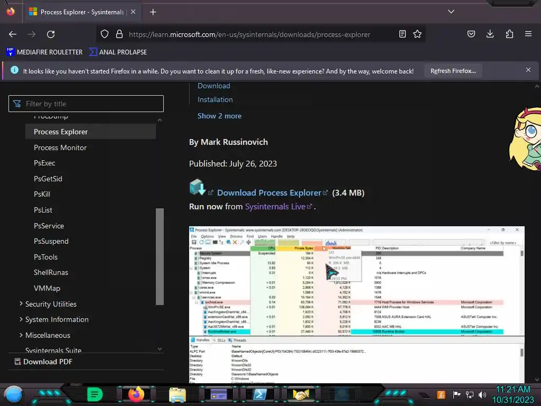The image size is (541, 406).
Task: Toggle reader view icon in address bar
Action: click(x=402, y=34)
